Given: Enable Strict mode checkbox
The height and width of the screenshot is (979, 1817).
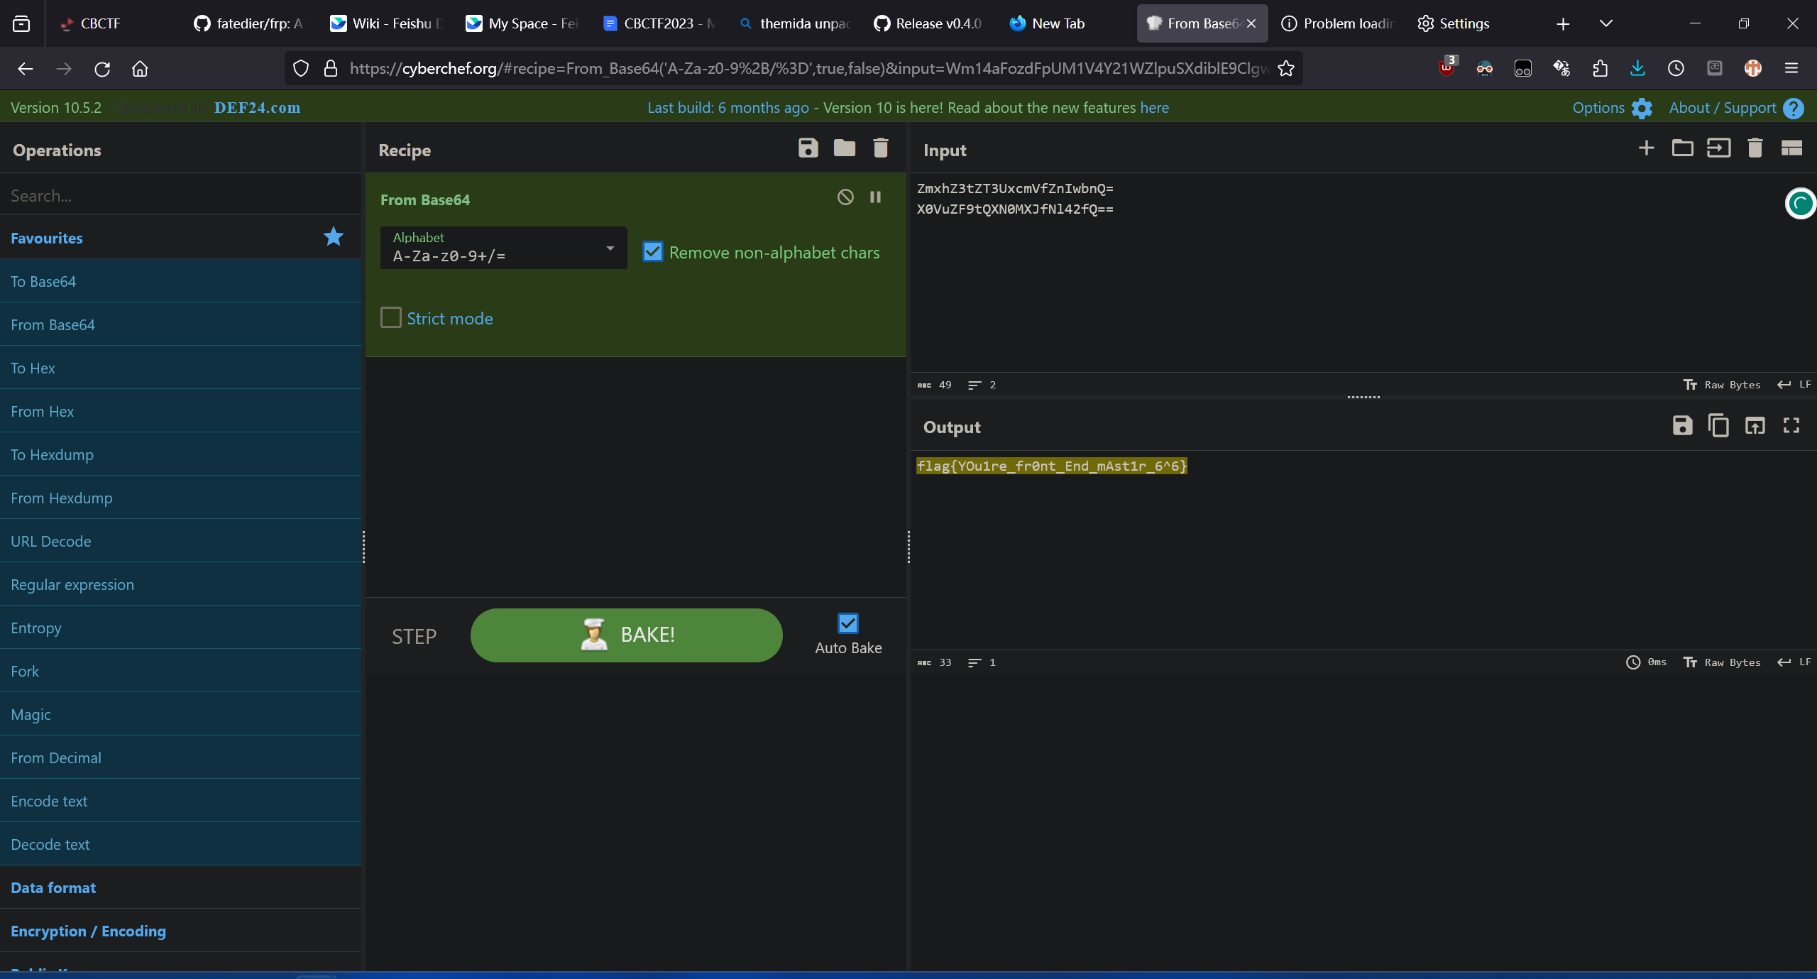Looking at the screenshot, I should pyautogui.click(x=392, y=317).
